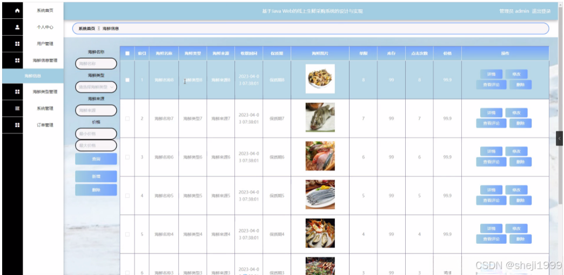Screen dimensions: 564x275
Task: Click the fish image in row 海鲜名称7
Action: (x=320, y=117)
